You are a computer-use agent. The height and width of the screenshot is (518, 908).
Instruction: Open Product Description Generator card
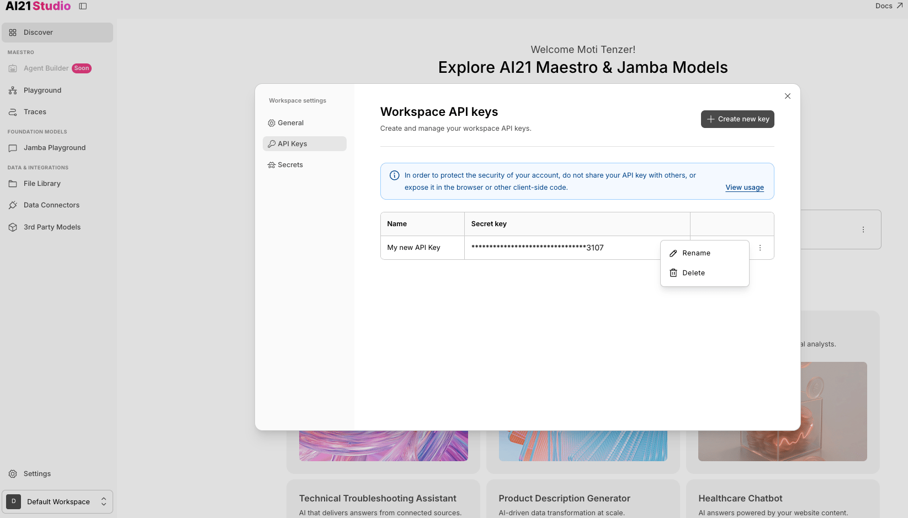tap(583, 499)
